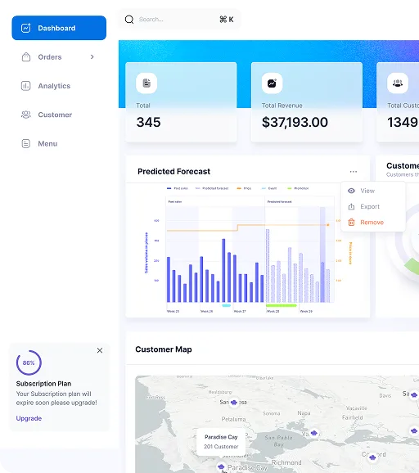The width and height of the screenshot is (419, 473).
Task: Click the trash icon next to Remove
Action: [x=351, y=223]
